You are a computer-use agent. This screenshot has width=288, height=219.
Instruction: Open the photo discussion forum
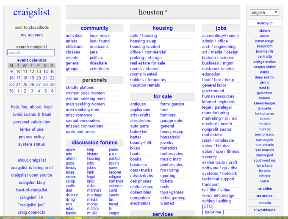[x=113, y=149]
